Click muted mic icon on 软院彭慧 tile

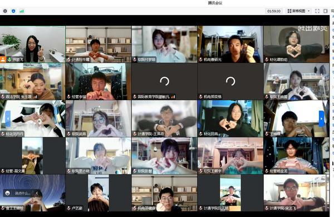[135, 171]
